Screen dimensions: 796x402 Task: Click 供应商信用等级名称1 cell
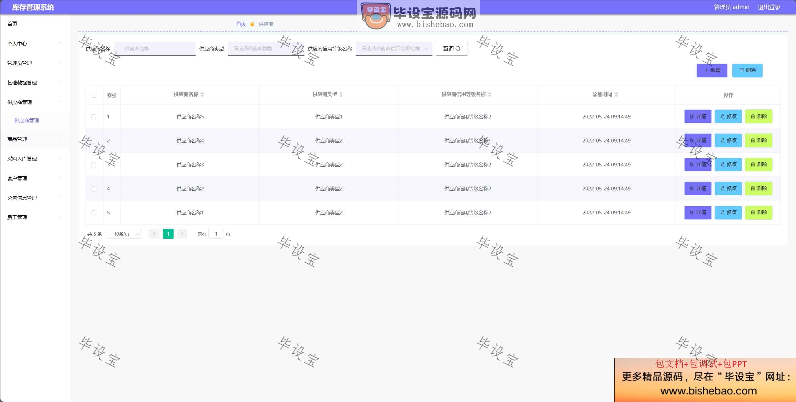point(468,141)
